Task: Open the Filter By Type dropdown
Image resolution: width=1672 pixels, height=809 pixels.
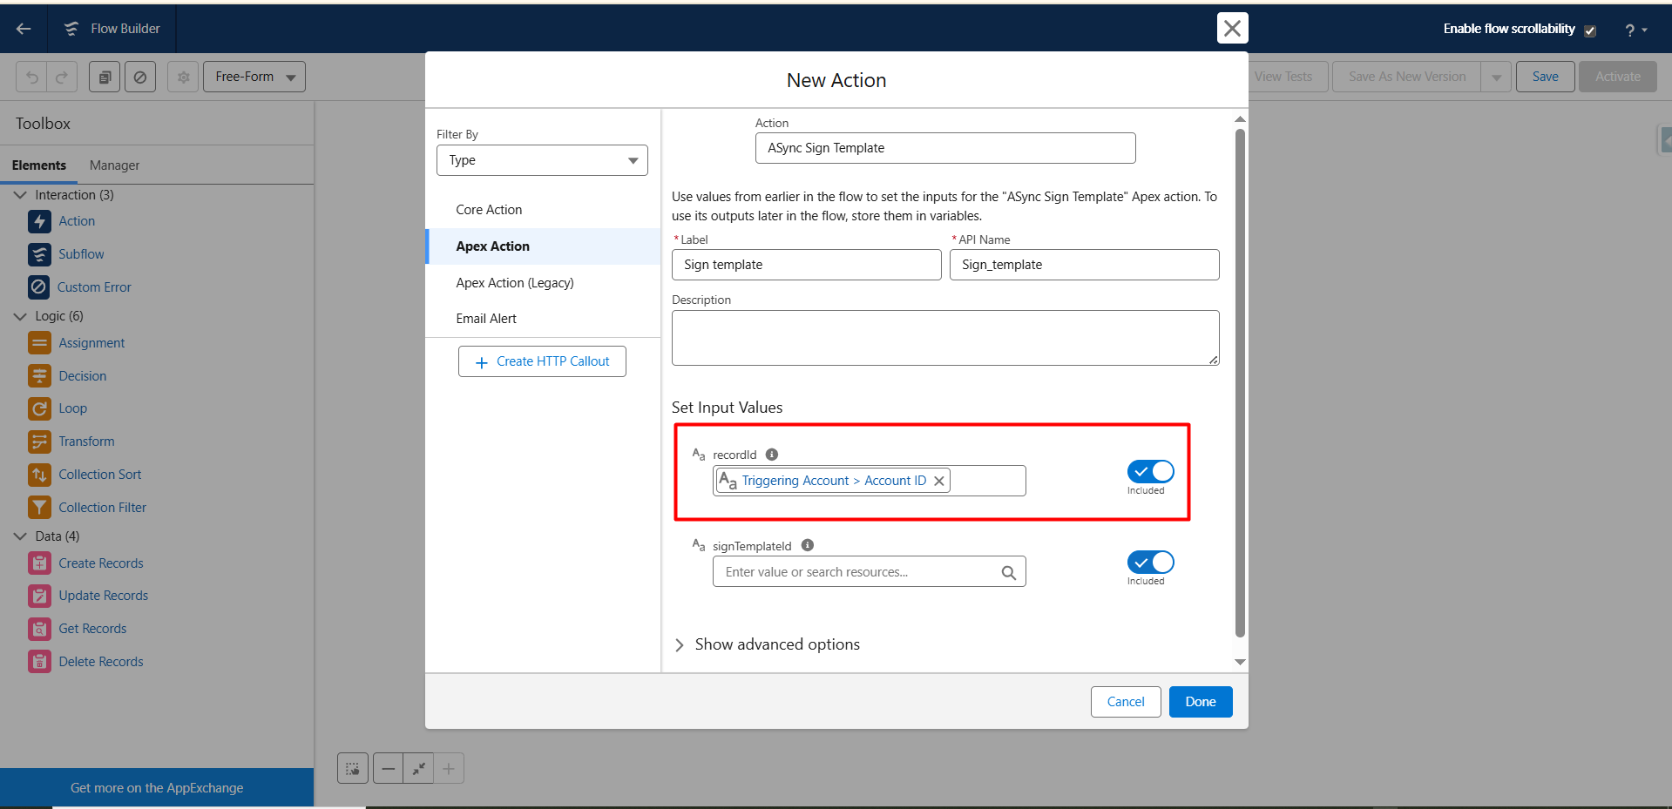Action: 542,160
